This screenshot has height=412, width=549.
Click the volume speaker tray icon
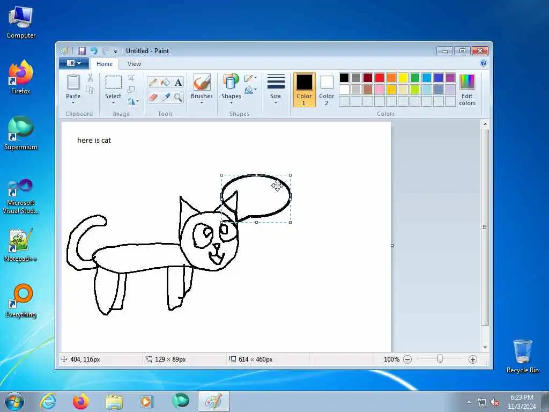point(495,402)
